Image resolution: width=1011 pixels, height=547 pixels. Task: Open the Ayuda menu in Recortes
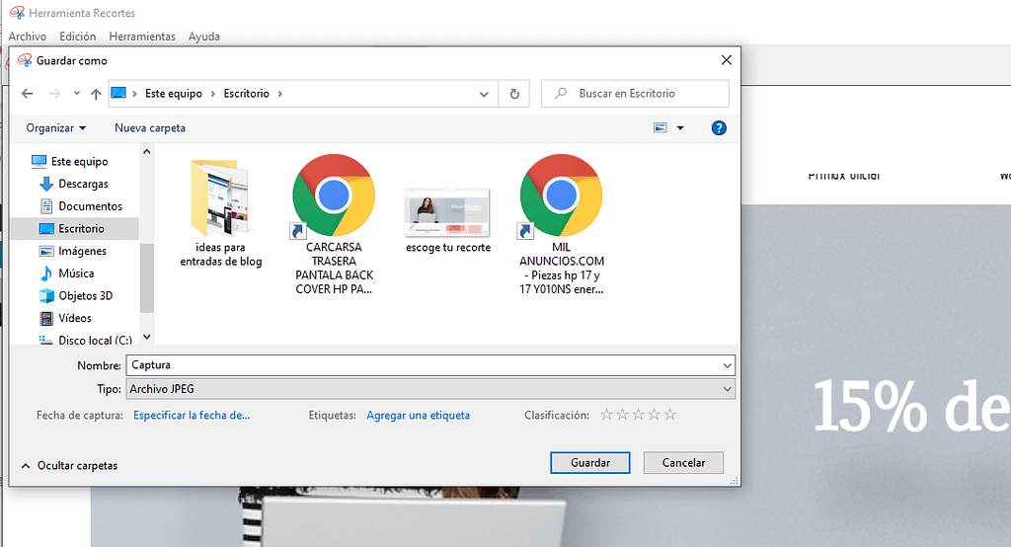coord(203,37)
